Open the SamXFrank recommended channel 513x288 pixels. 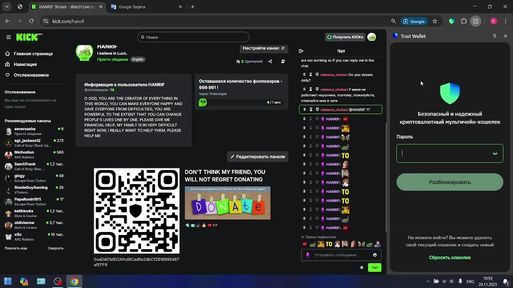click(x=34, y=166)
